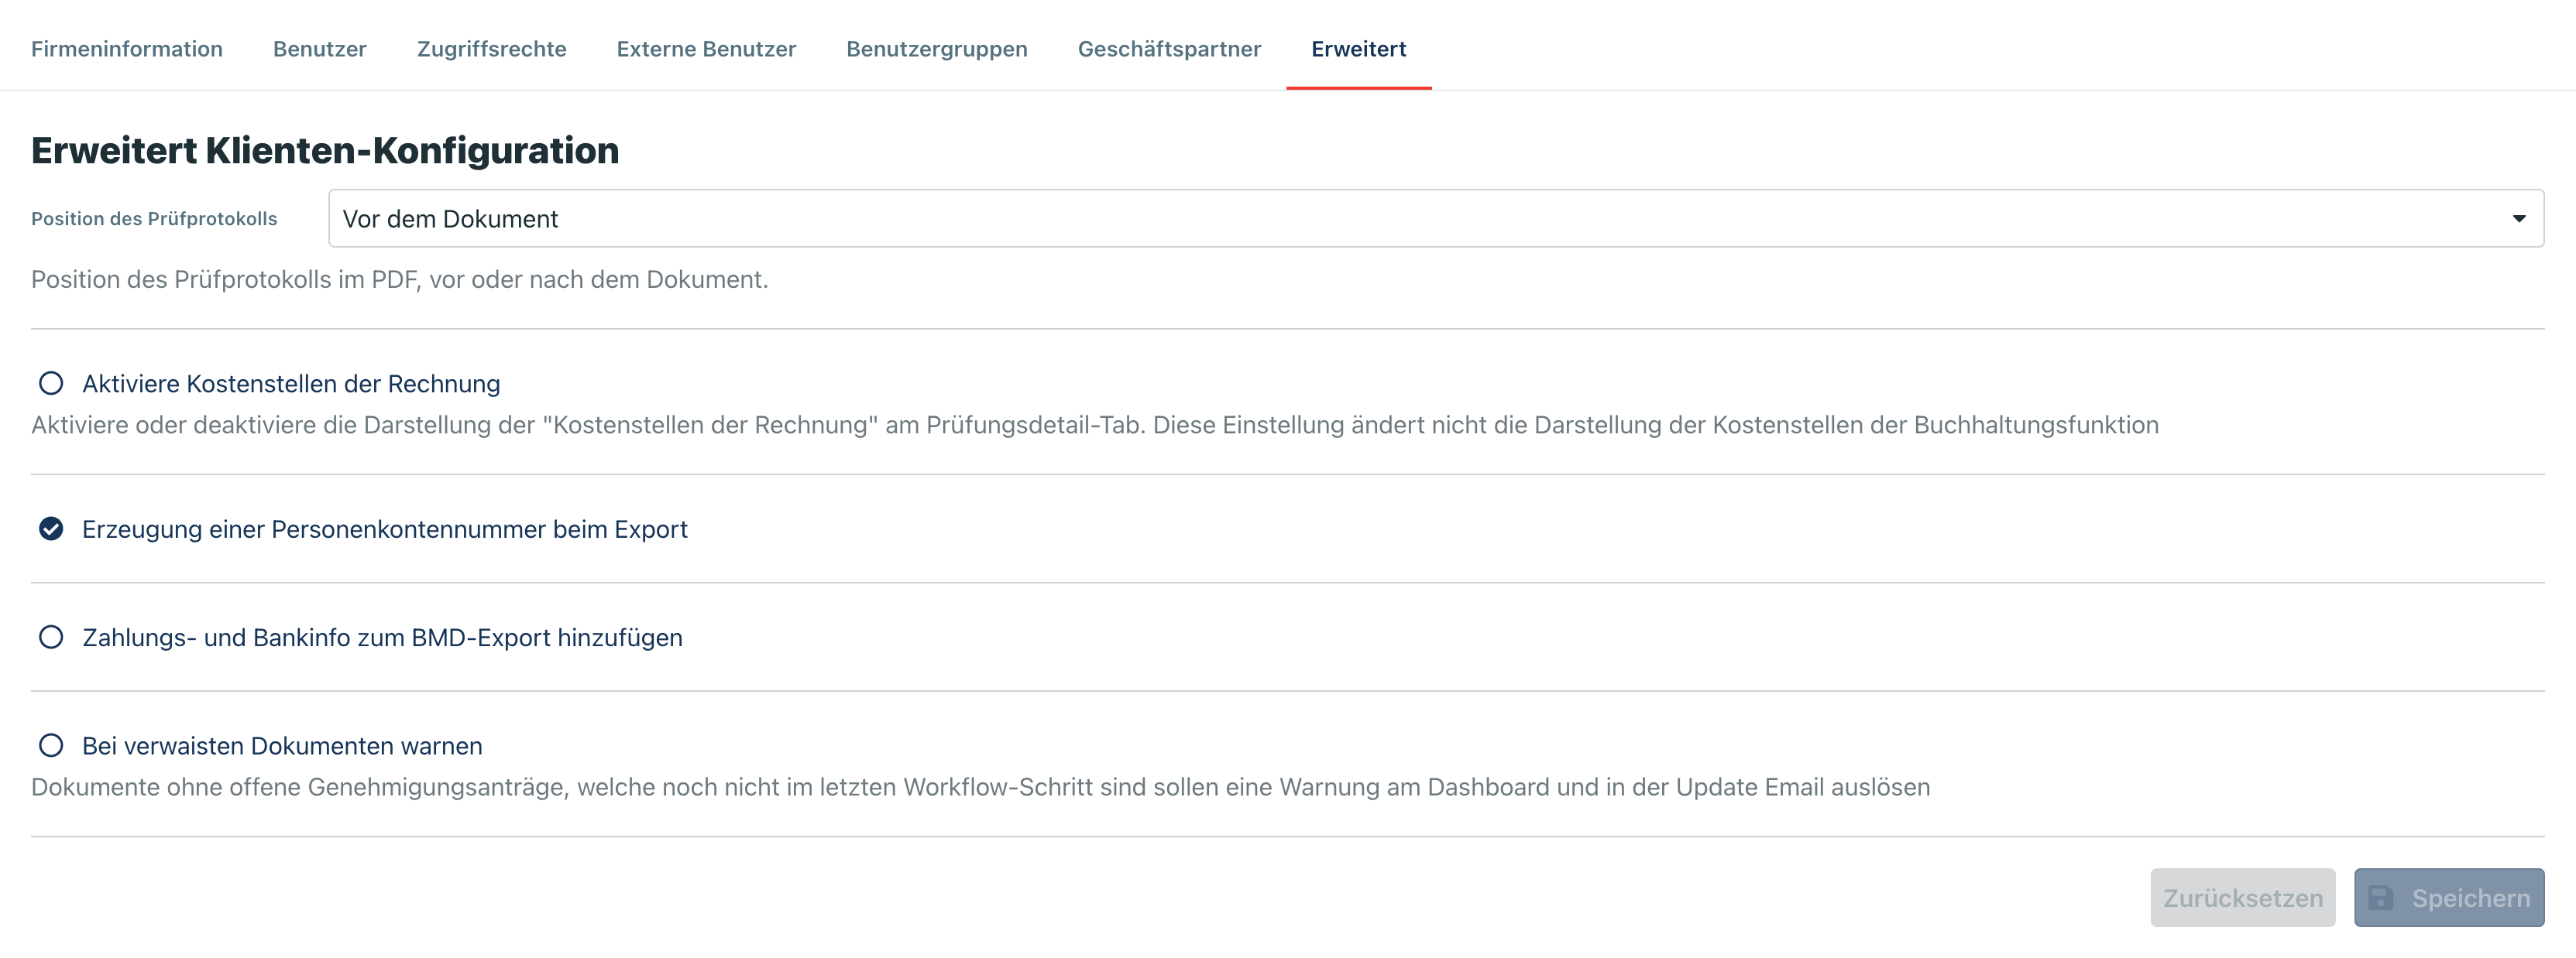Switch to the Firmeninformation tab

(x=127, y=49)
